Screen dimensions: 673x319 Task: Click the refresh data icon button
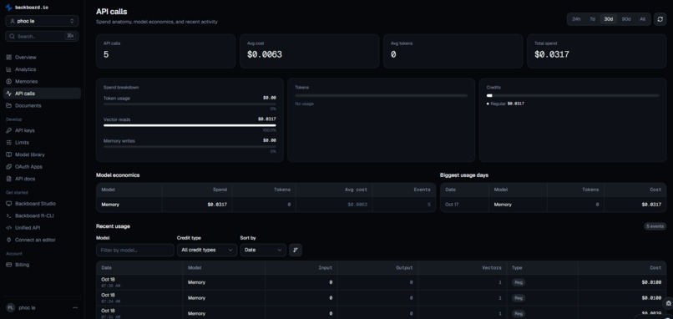click(660, 19)
